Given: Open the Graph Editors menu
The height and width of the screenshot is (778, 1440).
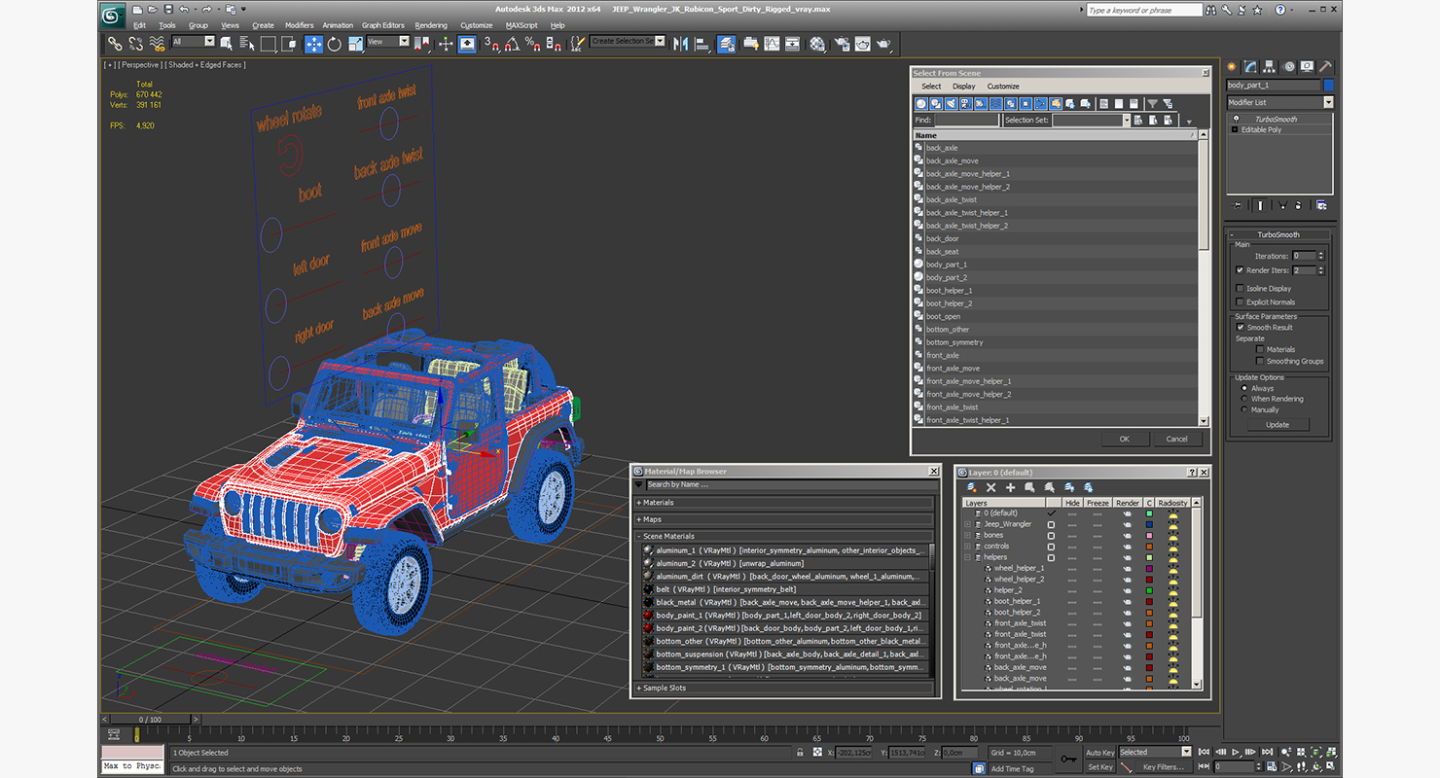Looking at the screenshot, I should point(383,25).
